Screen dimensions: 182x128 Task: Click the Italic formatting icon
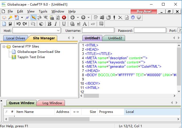(56, 24)
